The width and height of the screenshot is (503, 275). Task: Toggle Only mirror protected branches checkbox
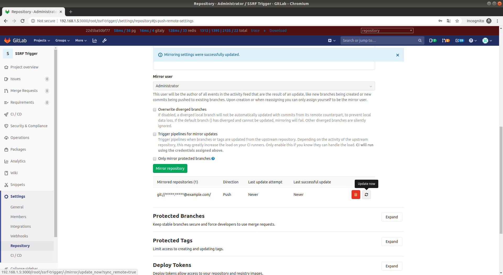point(155,159)
